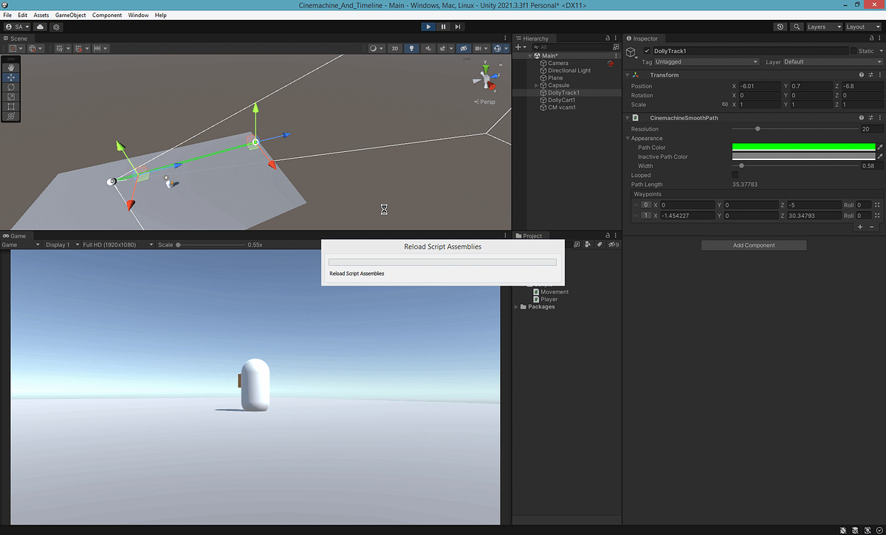
Task: Toggle Scene view lighting using the bulb icon
Action: 411,47
